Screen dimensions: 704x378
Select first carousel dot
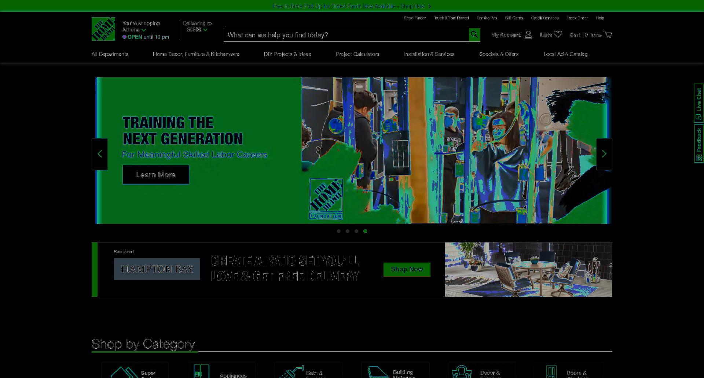pyautogui.click(x=339, y=231)
